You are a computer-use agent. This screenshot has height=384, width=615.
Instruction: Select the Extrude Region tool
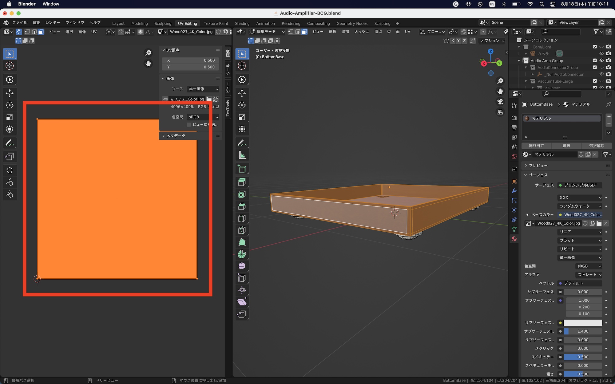242,182
